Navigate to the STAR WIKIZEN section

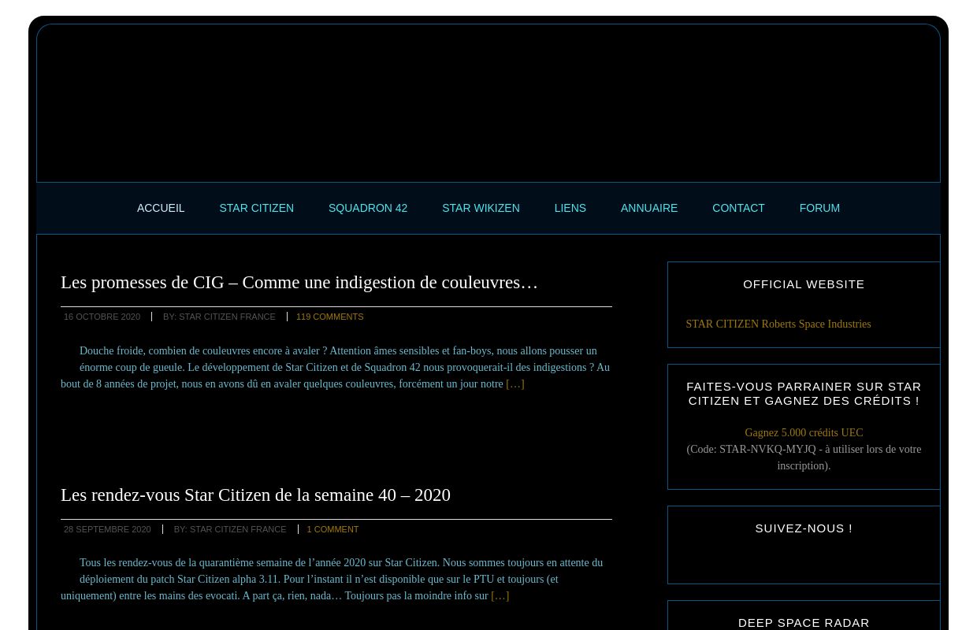point(481,208)
